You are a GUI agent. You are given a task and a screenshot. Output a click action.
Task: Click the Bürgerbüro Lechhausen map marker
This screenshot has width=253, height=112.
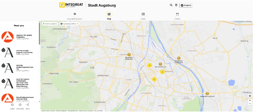178,58
